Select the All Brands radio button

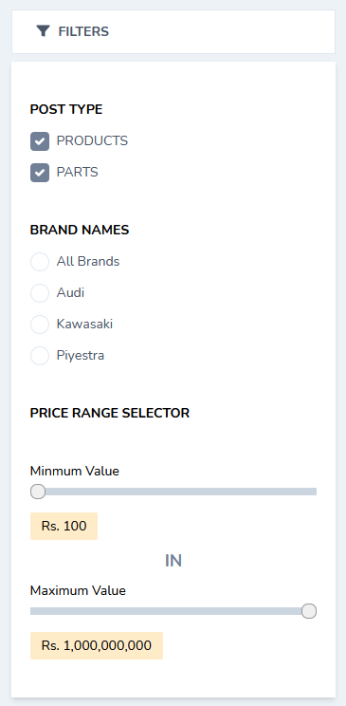40,262
